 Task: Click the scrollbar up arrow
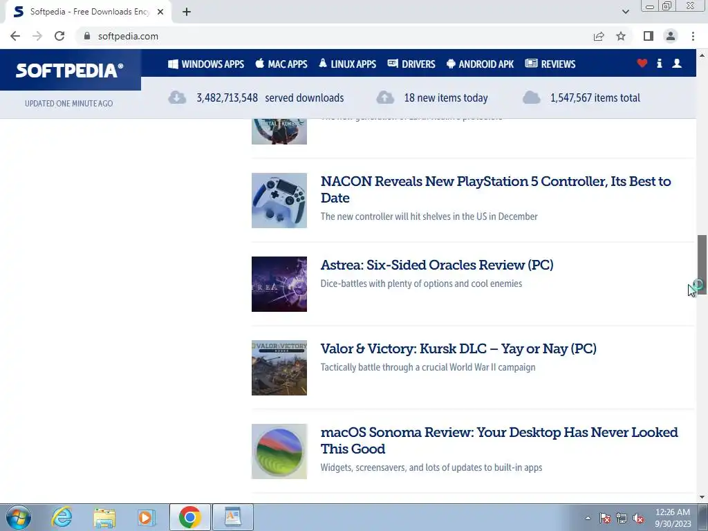tap(702, 55)
